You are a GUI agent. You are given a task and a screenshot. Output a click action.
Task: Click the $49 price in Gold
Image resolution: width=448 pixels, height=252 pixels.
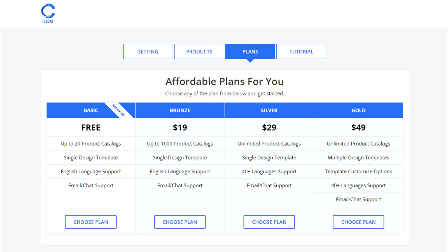point(358,127)
